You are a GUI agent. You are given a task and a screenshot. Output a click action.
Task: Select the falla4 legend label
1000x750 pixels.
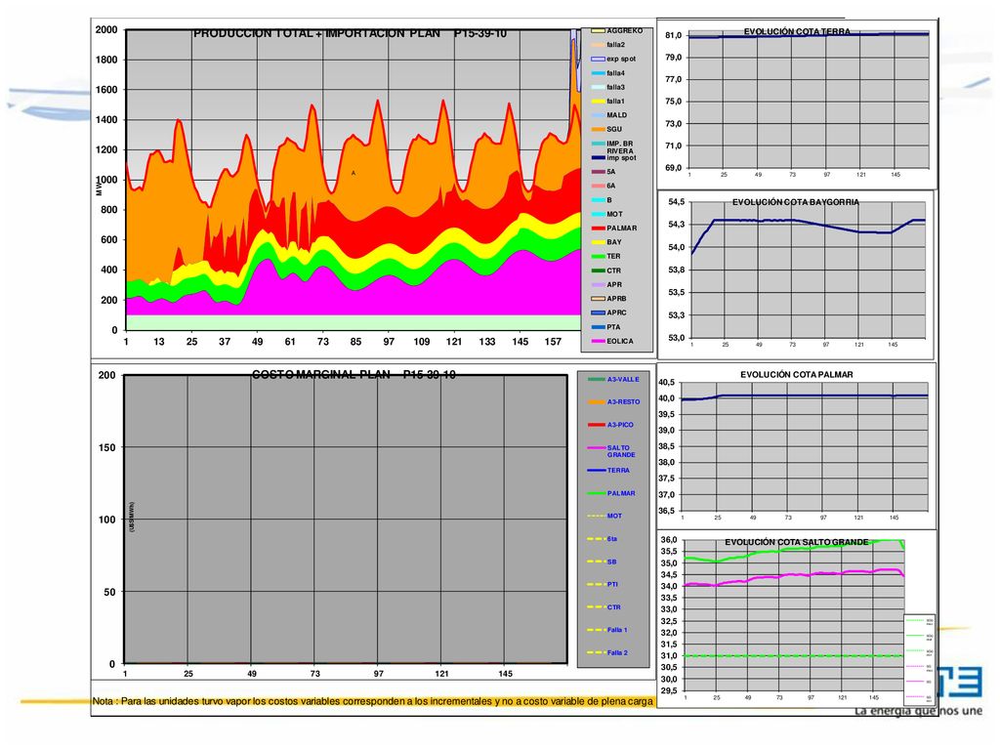[615, 73]
